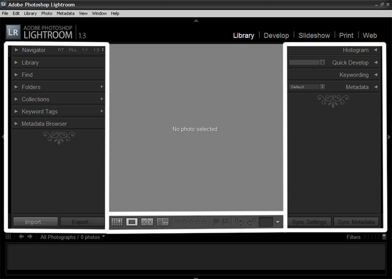Rotate photo counterclockwise with left arrow icon
The height and width of the screenshot is (279, 392).
[x=239, y=221]
